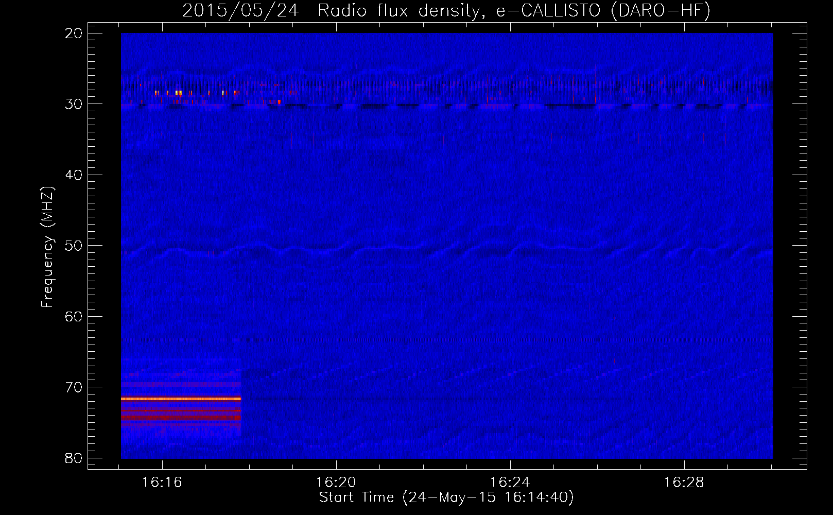Click the 16:24 time tick label
Image resolution: width=833 pixels, height=515 pixels.
click(x=510, y=483)
